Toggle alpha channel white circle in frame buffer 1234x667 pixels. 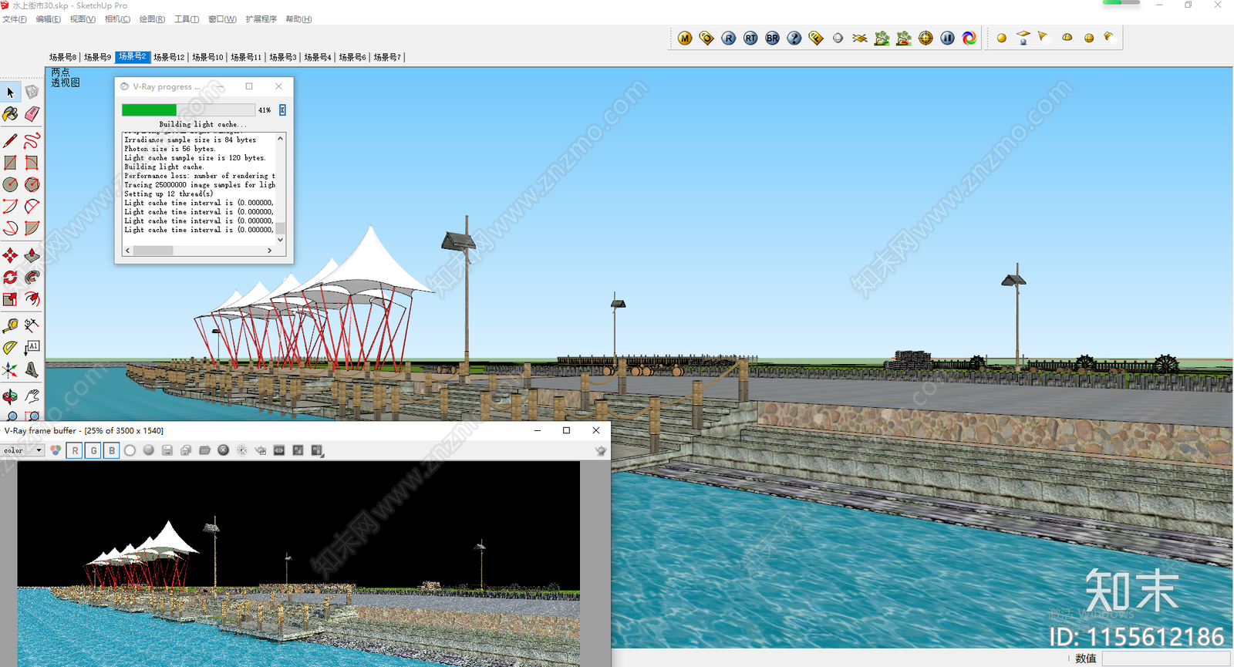tap(130, 450)
